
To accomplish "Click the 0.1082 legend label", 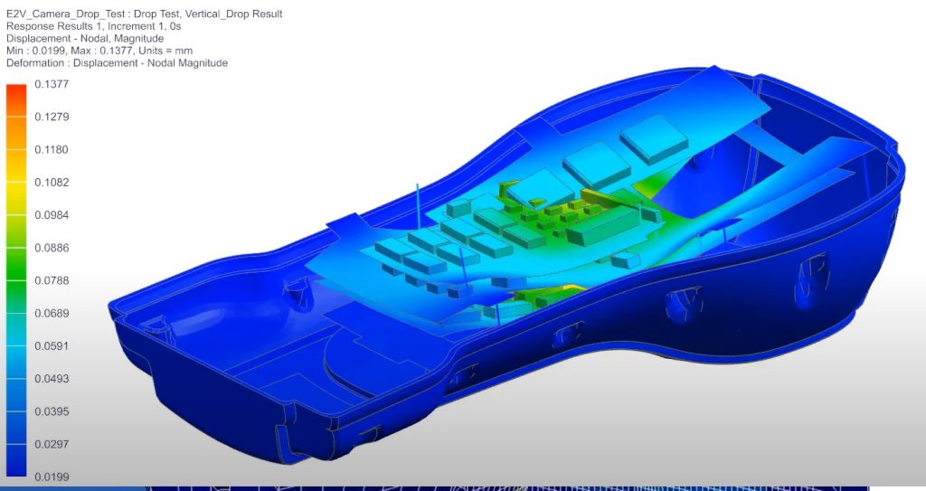I will click(x=52, y=183).
